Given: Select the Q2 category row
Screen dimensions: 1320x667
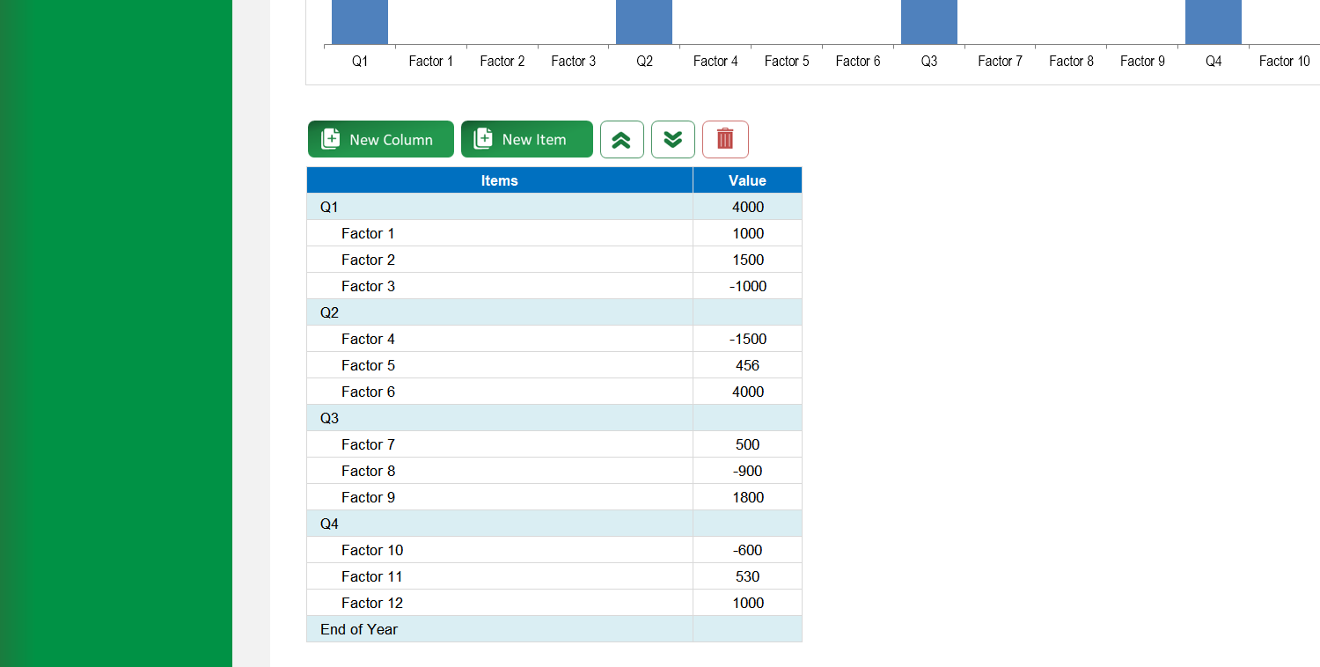Looking at the screenshot, I should point(440,312).
